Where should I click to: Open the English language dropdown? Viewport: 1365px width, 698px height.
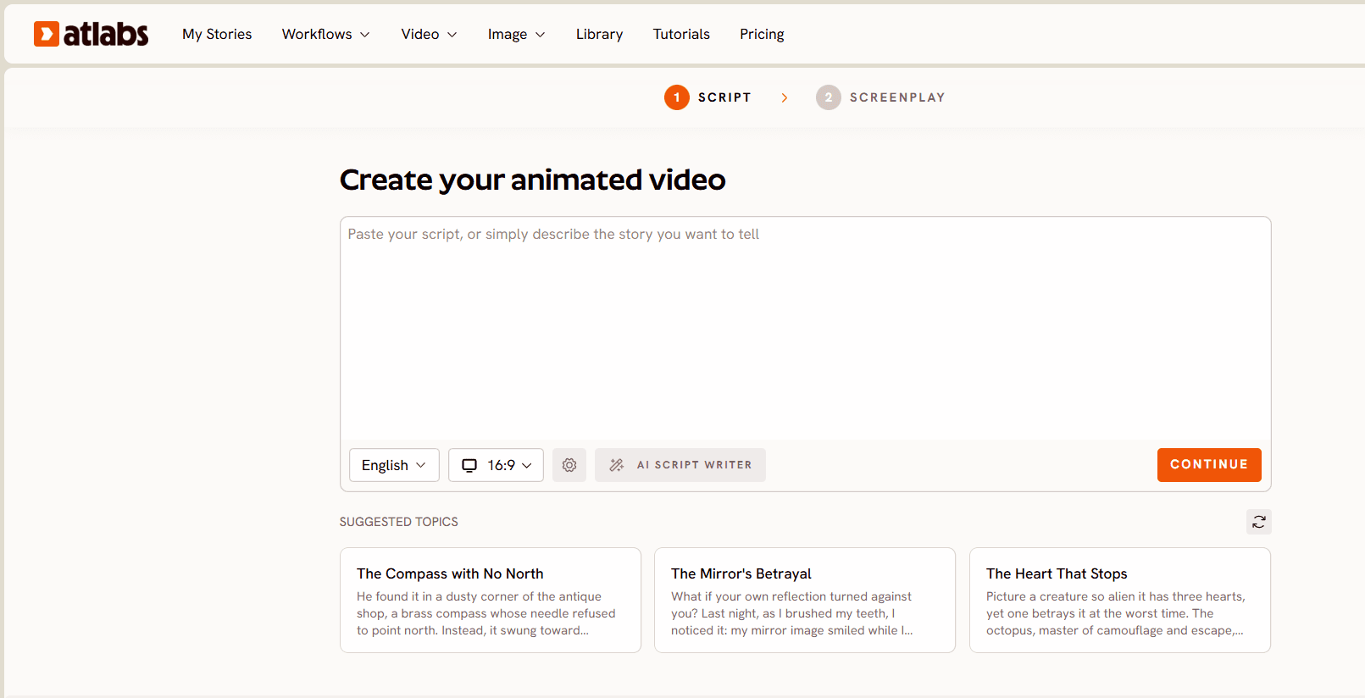click(x=394, y=465)
